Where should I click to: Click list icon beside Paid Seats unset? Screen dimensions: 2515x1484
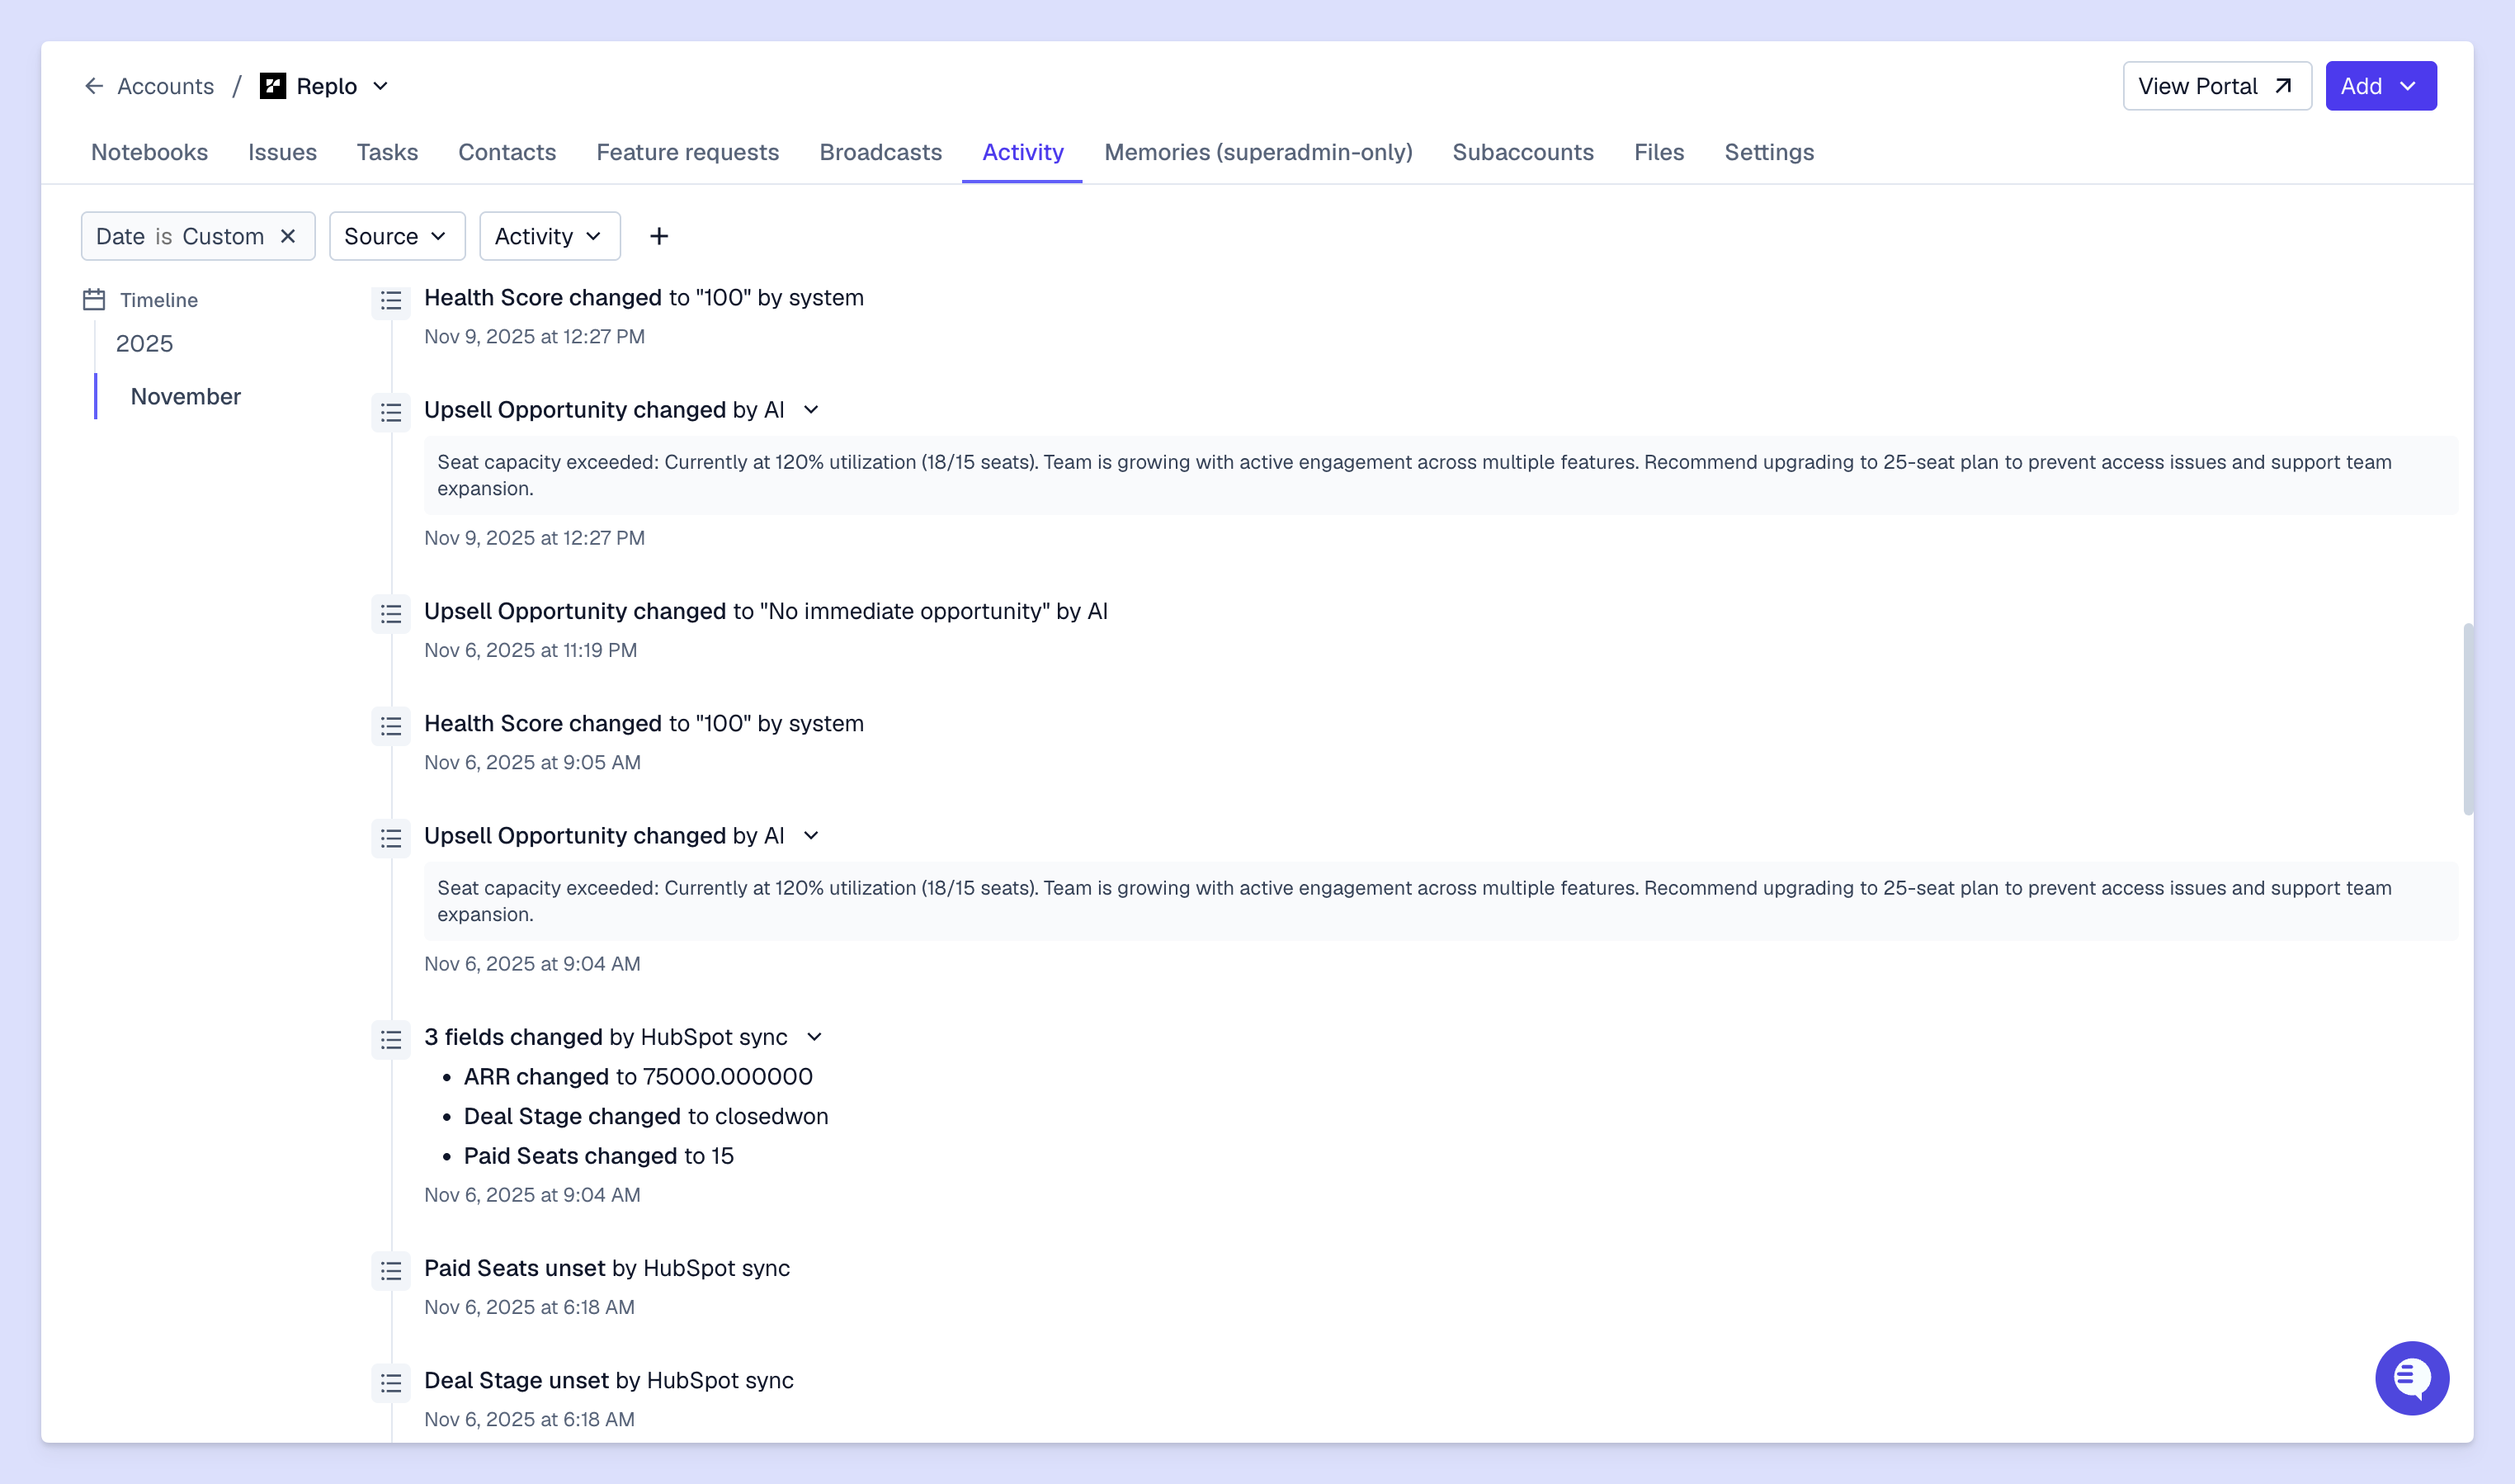[391, 1270]
